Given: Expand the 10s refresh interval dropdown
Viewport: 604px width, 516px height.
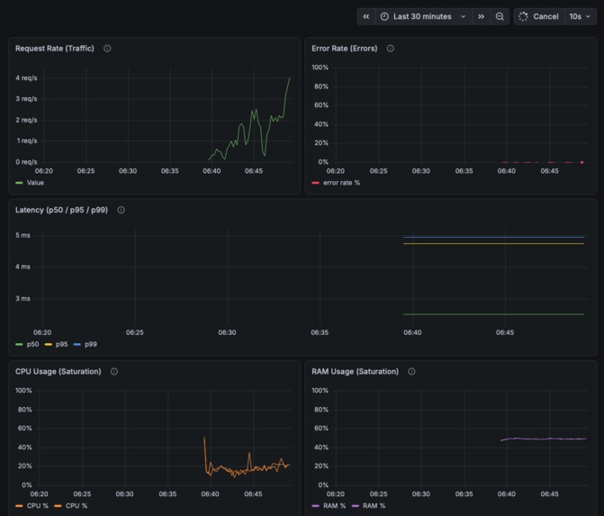Looking at the screenshot, I should 580,16.
